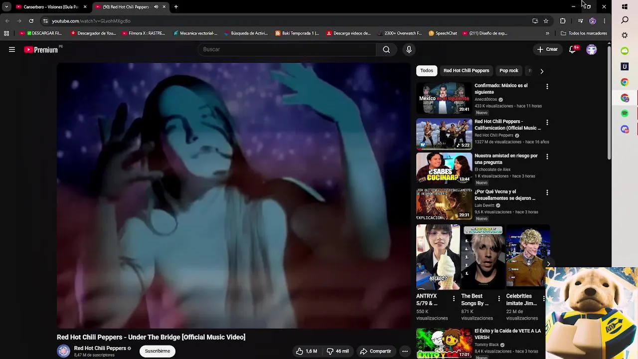Open options menu for Californication video

pyautogui.click(x=547, y=122)
